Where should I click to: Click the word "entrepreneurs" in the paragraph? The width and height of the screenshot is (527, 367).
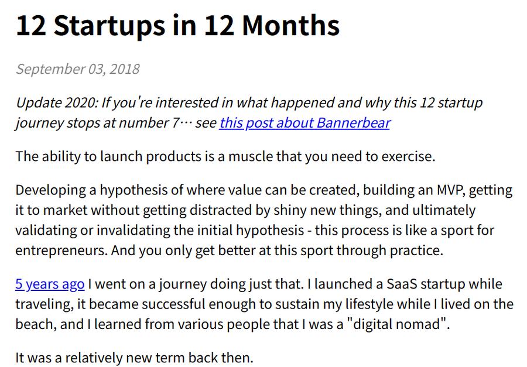(61, 251)
